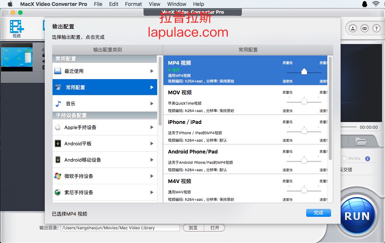
Task: Click the 完成 done button
Action: click(x=318, y=213)
